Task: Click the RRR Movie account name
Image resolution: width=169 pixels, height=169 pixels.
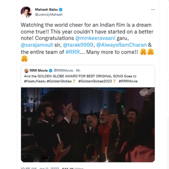Action: (39, 70)
